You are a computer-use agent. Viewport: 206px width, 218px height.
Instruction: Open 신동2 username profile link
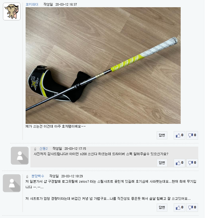pos(43,149)
